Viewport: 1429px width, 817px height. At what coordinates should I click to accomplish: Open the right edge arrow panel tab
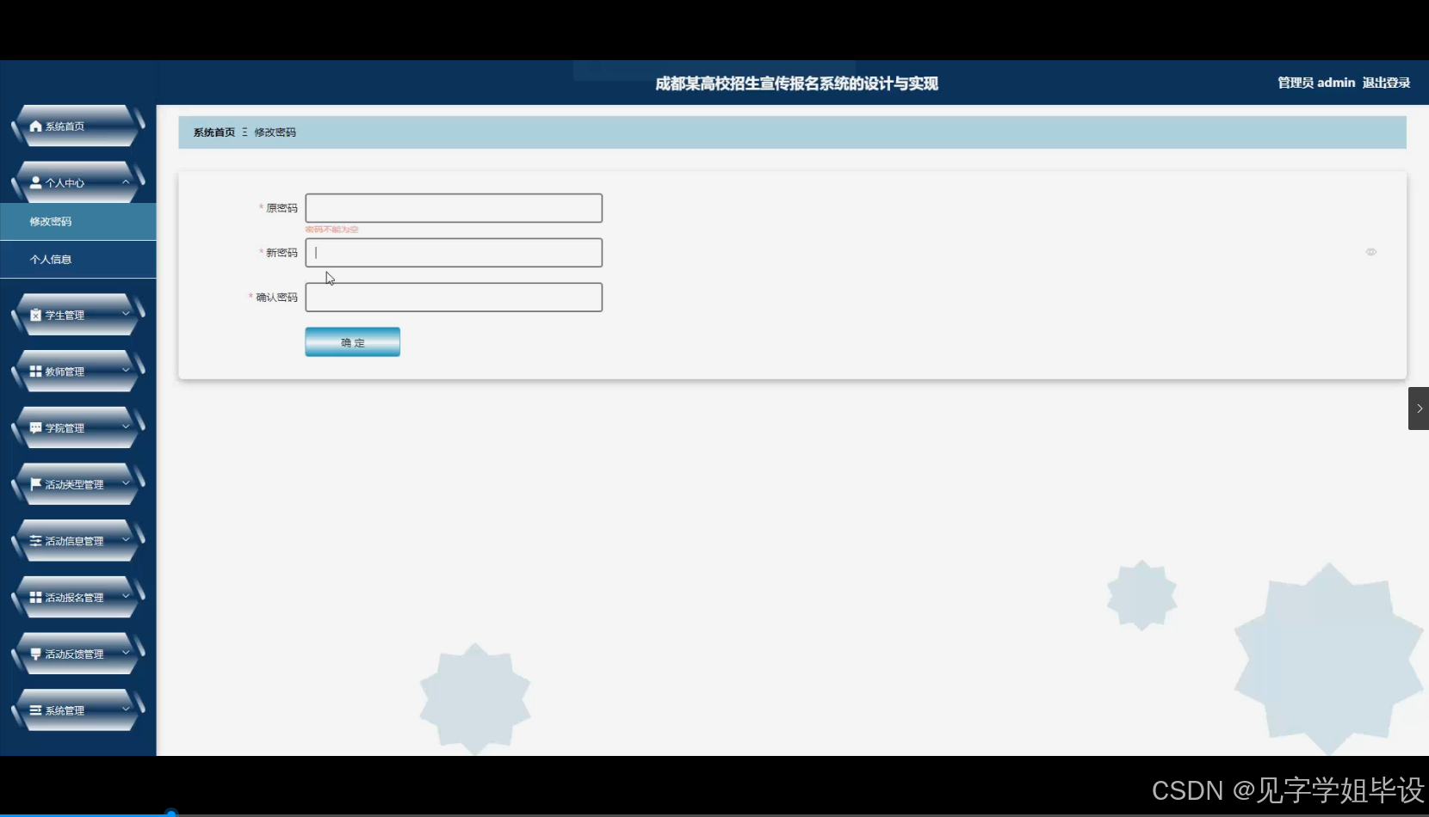tap(1419, 408)
